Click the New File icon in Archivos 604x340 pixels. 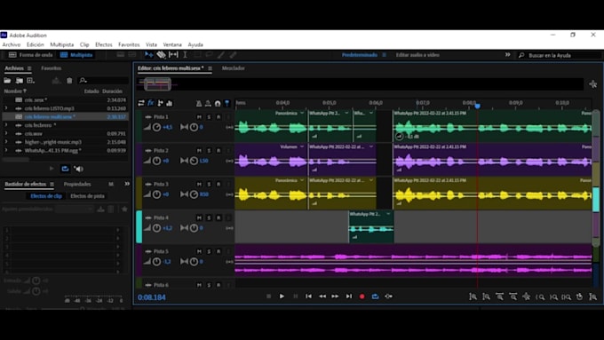pos(30,81)
